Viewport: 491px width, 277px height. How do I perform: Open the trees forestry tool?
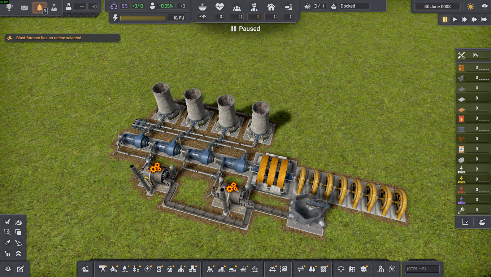coord(312,269)
